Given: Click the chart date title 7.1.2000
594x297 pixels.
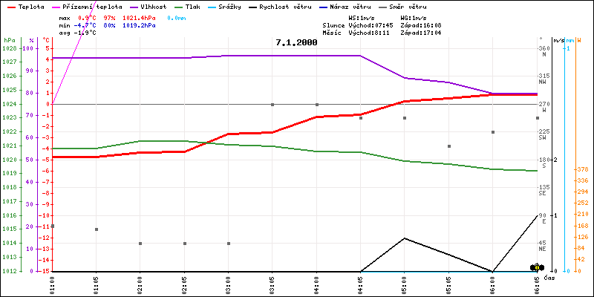Looking at the screenshot, I should [296, 42].
